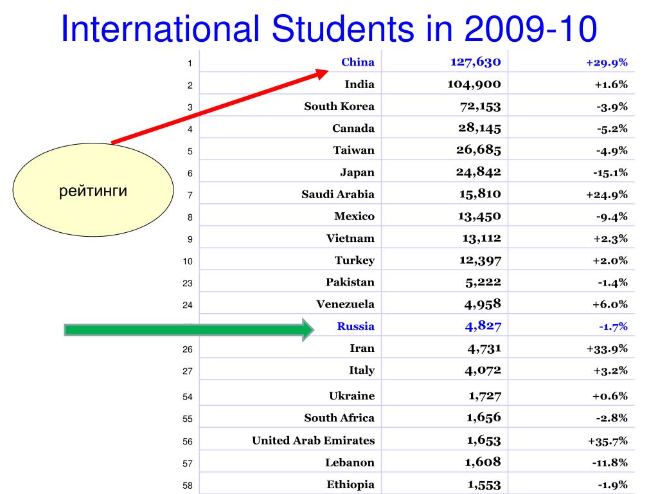This screenshot has height=494, width=658.
Task: Click the value '12,397'
Action: pyautogui.click(x=480, y=261)
